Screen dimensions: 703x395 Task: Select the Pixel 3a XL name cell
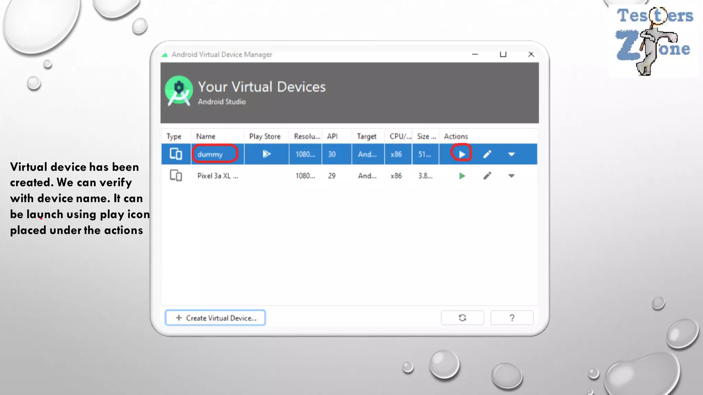[x=218, y=176]
